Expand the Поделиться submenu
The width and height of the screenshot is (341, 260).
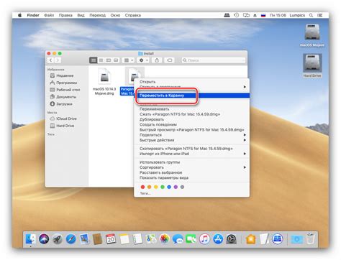click(191, 135)
